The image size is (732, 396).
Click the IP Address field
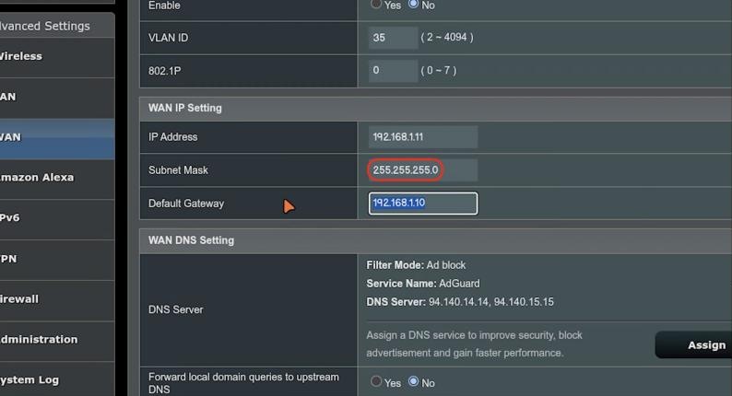423,137
